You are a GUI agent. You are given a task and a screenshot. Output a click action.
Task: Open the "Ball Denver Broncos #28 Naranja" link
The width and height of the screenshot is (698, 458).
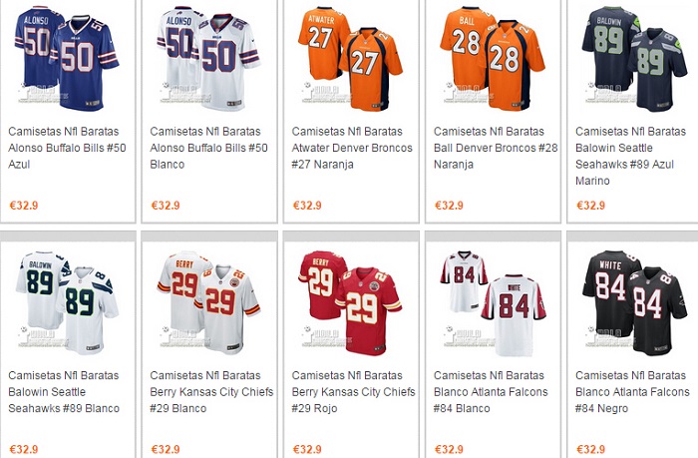click(492, 148)
